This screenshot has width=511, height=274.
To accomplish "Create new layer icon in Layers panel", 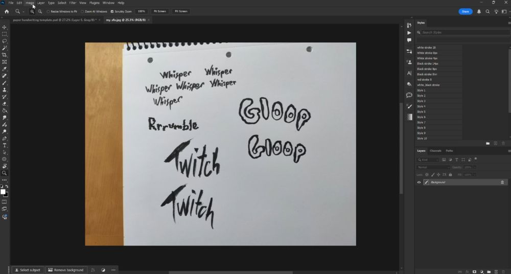I will pyautogui.click(x=496, y=271).
